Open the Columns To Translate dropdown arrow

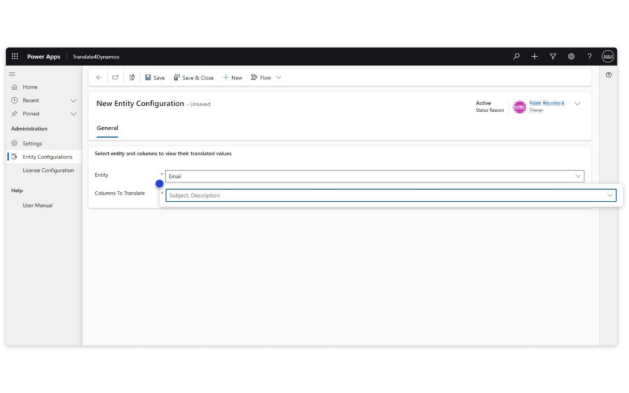[x=610, y=195]
